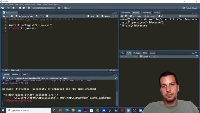Open Microsoft Edge from taskbar
Screen dimensions: 200x113
(67, 110)
